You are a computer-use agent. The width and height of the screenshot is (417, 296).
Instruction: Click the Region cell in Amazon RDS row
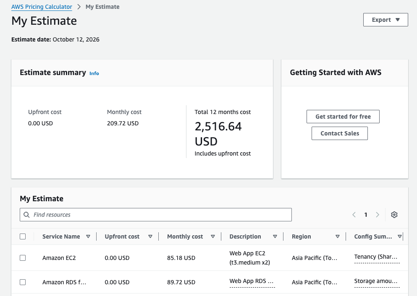coord(315,282)
